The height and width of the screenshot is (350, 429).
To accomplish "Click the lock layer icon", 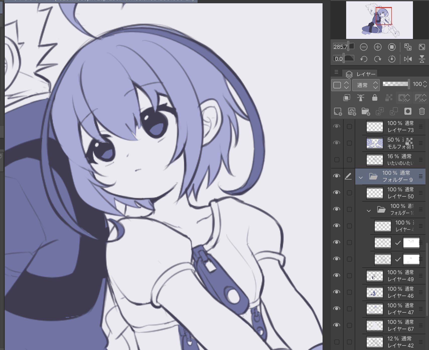I will (x=375, y=97).
